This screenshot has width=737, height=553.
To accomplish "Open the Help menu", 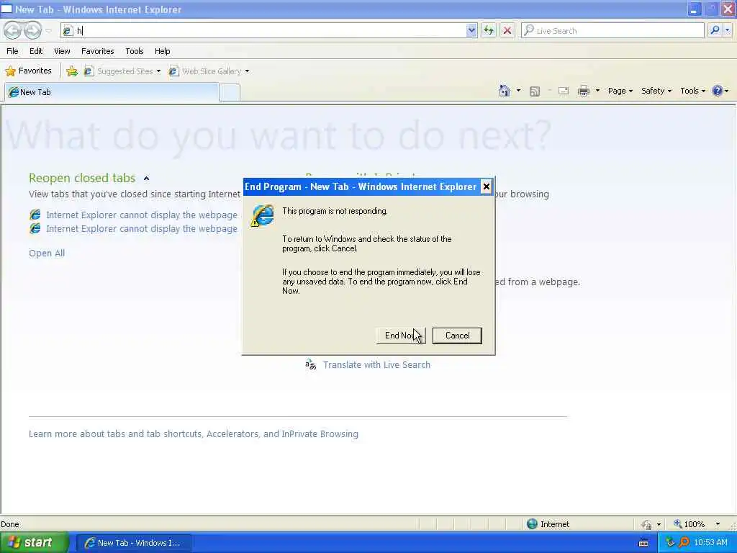I will tap(162, 51).
